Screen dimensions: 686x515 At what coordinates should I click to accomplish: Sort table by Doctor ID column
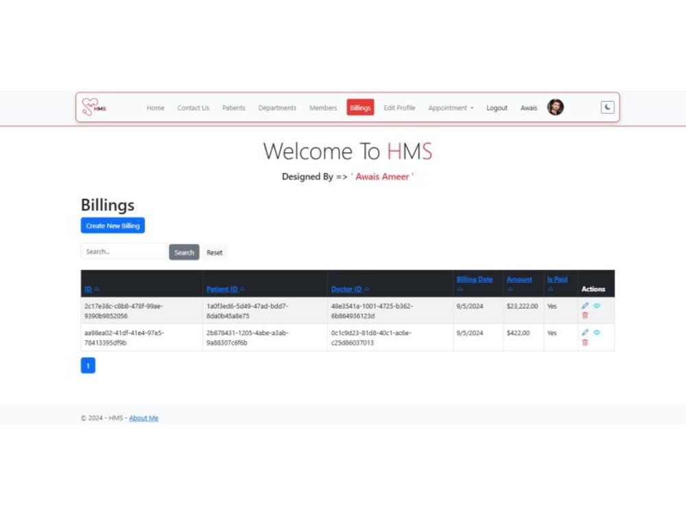pyautogui.click(x=350, y=289)
